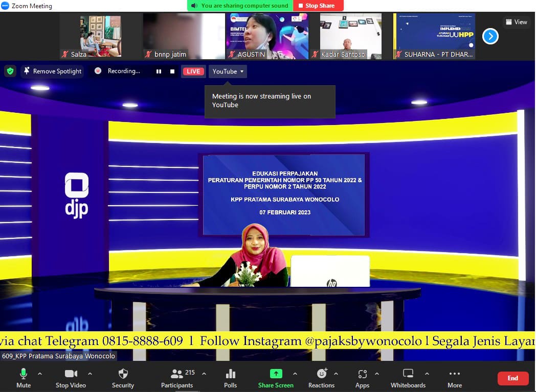
Task: Open the Participants panel
Action: 177,378
